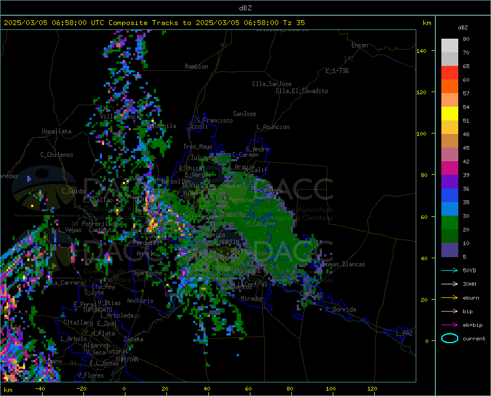The image size is (491, 396).
Task: Click the light green 20-30 dBZ swatch
Action: (x=450, y=223)
